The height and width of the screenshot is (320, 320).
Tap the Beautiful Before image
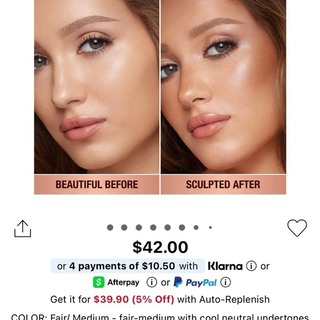click(97, 97)
